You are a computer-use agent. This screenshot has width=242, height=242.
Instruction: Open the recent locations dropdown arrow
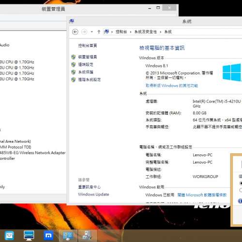tap(91, 32)
